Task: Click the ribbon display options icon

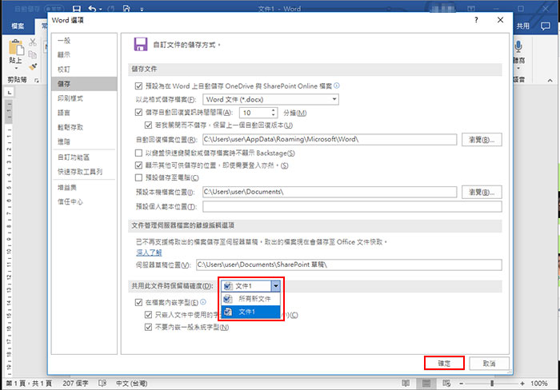Action: coord(471,8)
